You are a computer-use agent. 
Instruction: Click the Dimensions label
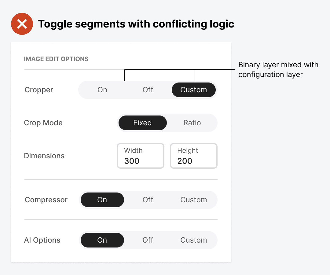[x=44, y=156]
